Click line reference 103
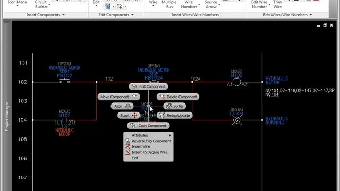 pyautogui.click(x=22, y=101)
